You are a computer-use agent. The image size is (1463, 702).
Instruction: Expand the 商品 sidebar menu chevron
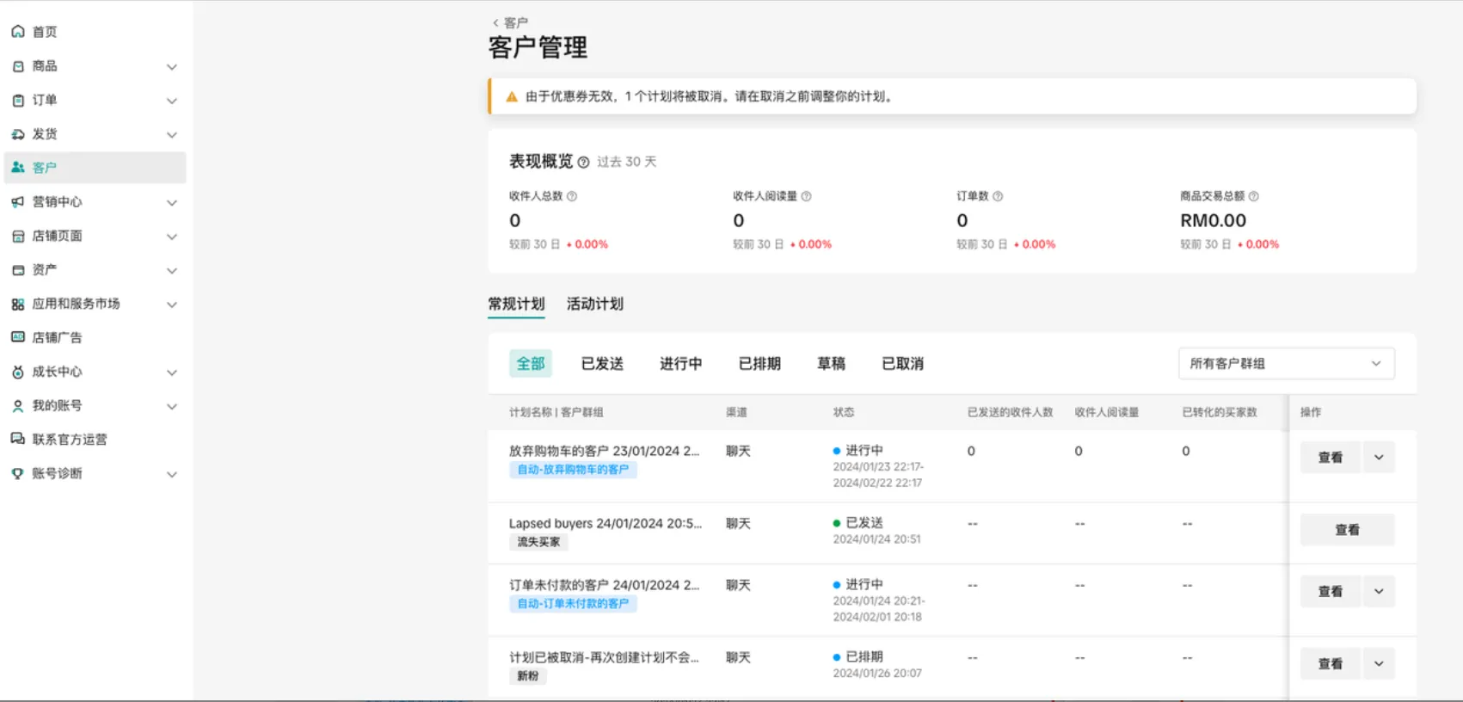[x=172, y=67]
